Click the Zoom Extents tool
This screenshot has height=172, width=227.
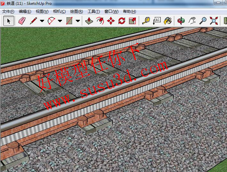pos(214,21)
